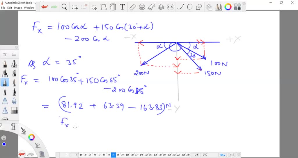This screenshot has height=158, width=298.
Task: Open the brush icon in lagoon
Action: click(23, 130)
